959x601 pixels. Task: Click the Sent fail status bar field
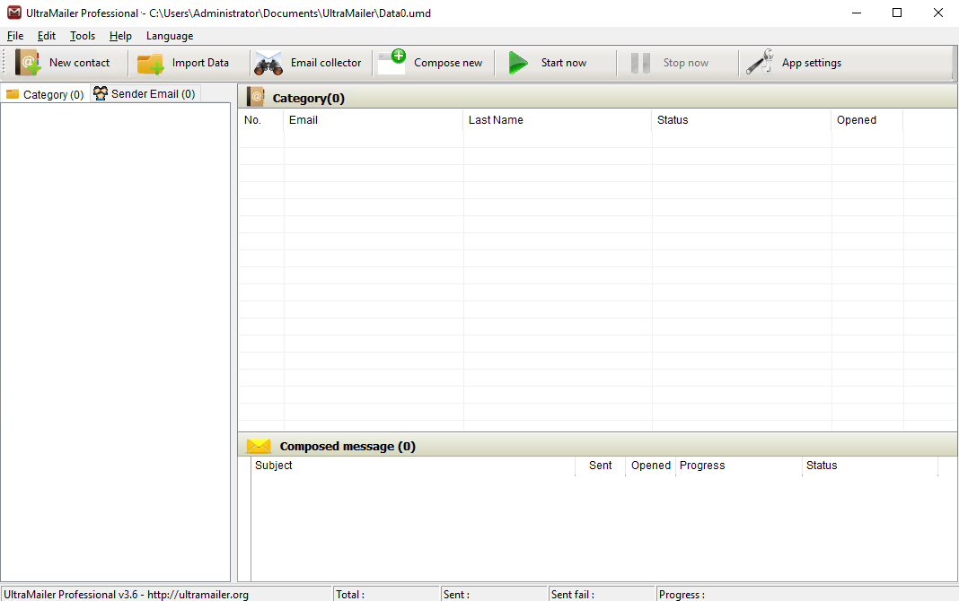point(602,595)
